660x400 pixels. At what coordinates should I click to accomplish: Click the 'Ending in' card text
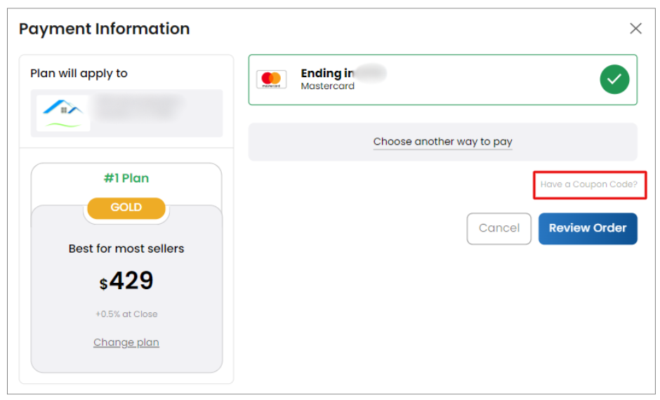click(327, 73)
